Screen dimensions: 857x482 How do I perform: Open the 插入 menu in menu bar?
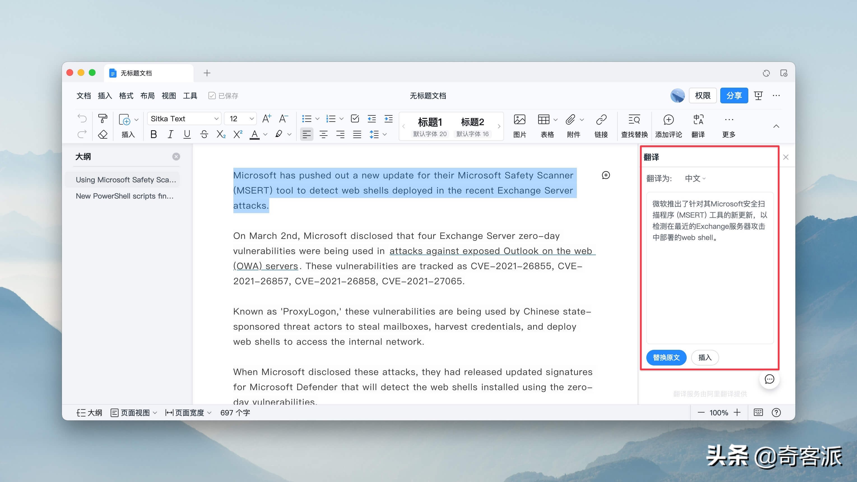coord(105,96)
